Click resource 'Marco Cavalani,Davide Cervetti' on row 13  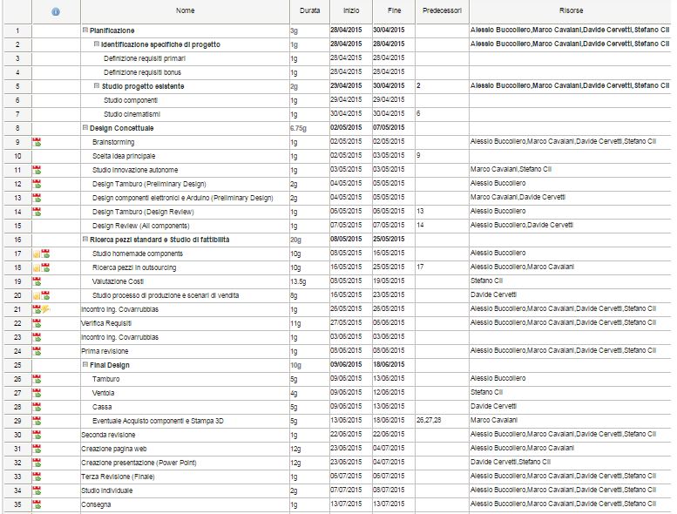coord(518,197)
